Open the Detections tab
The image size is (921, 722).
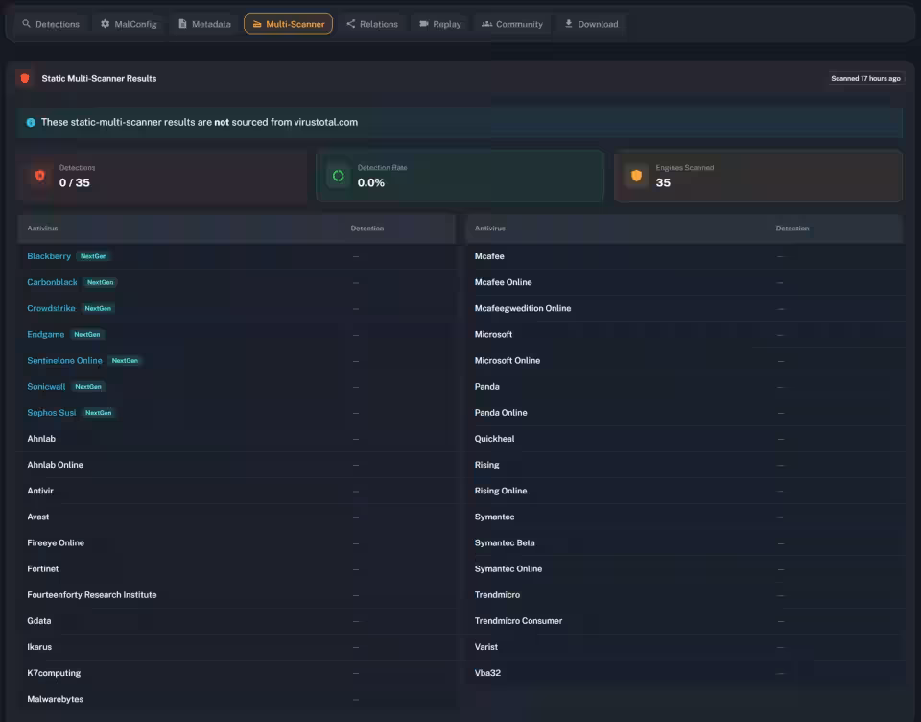click(51, 24)
